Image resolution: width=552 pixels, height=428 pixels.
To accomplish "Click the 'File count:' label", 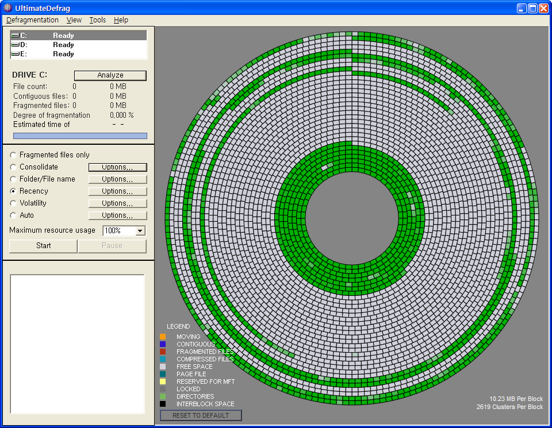I will coord(30,87).
